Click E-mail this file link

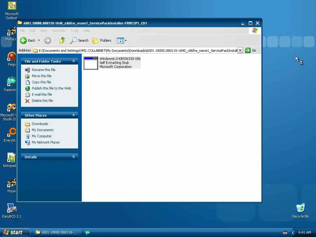pyautogui.click(x=42, y=94)
